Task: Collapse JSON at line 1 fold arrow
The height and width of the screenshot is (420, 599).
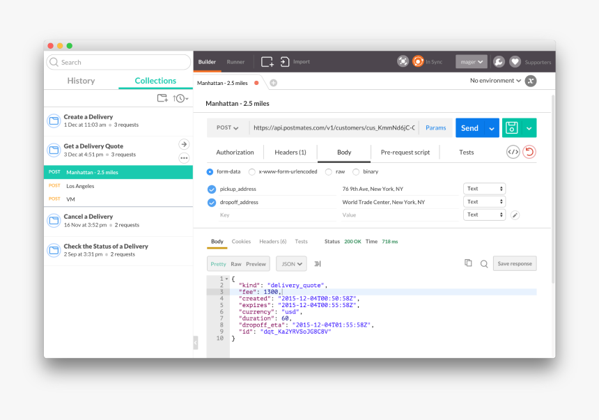Action: [x=227, y=279]
